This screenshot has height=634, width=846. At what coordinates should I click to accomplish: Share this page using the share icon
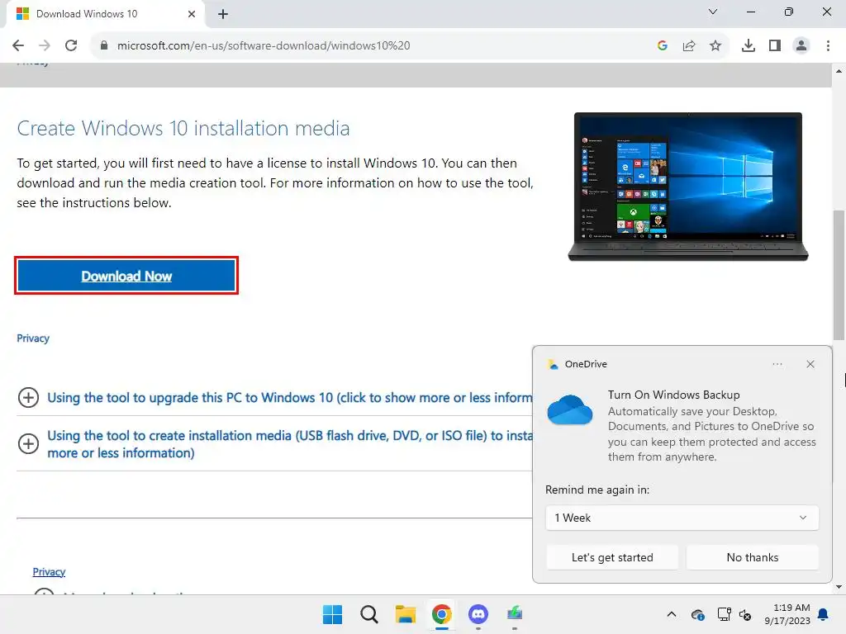pos(689,45)
